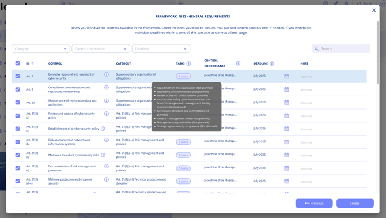Show info about Control Coordinator column

tap(238, 63)
